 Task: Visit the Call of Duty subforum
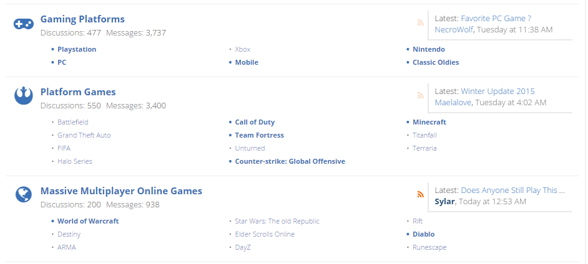click(x=255, y=122)
